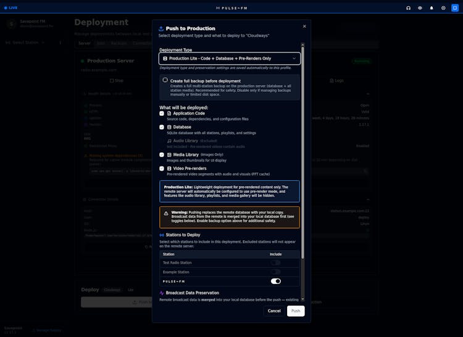The image size is (463, 337).
Task: Uncheck the Media Library checkbox
Action: pos(162,155)
